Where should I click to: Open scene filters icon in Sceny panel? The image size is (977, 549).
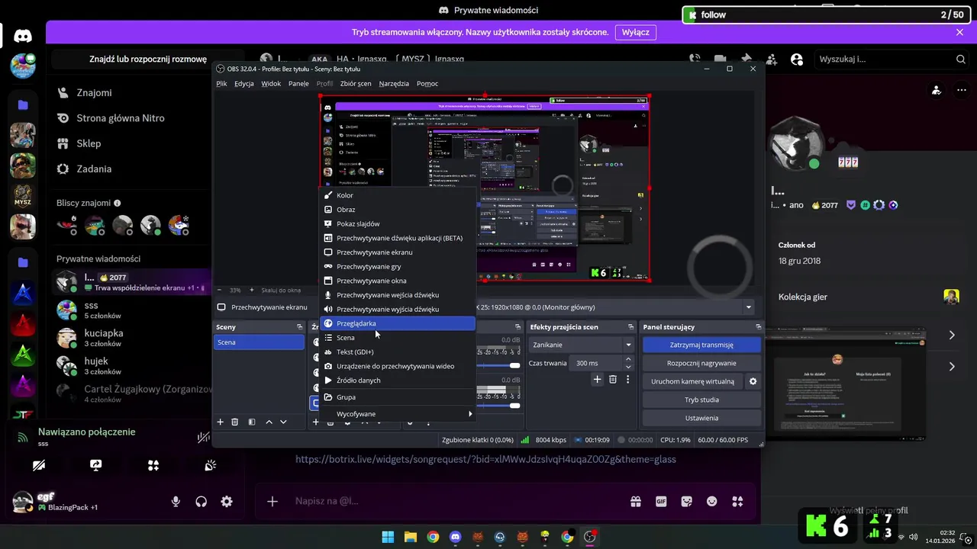click(252, 422)
